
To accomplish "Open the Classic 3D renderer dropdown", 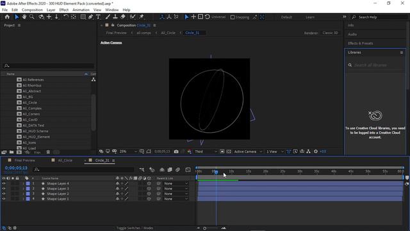I will (x=331, y=33).
